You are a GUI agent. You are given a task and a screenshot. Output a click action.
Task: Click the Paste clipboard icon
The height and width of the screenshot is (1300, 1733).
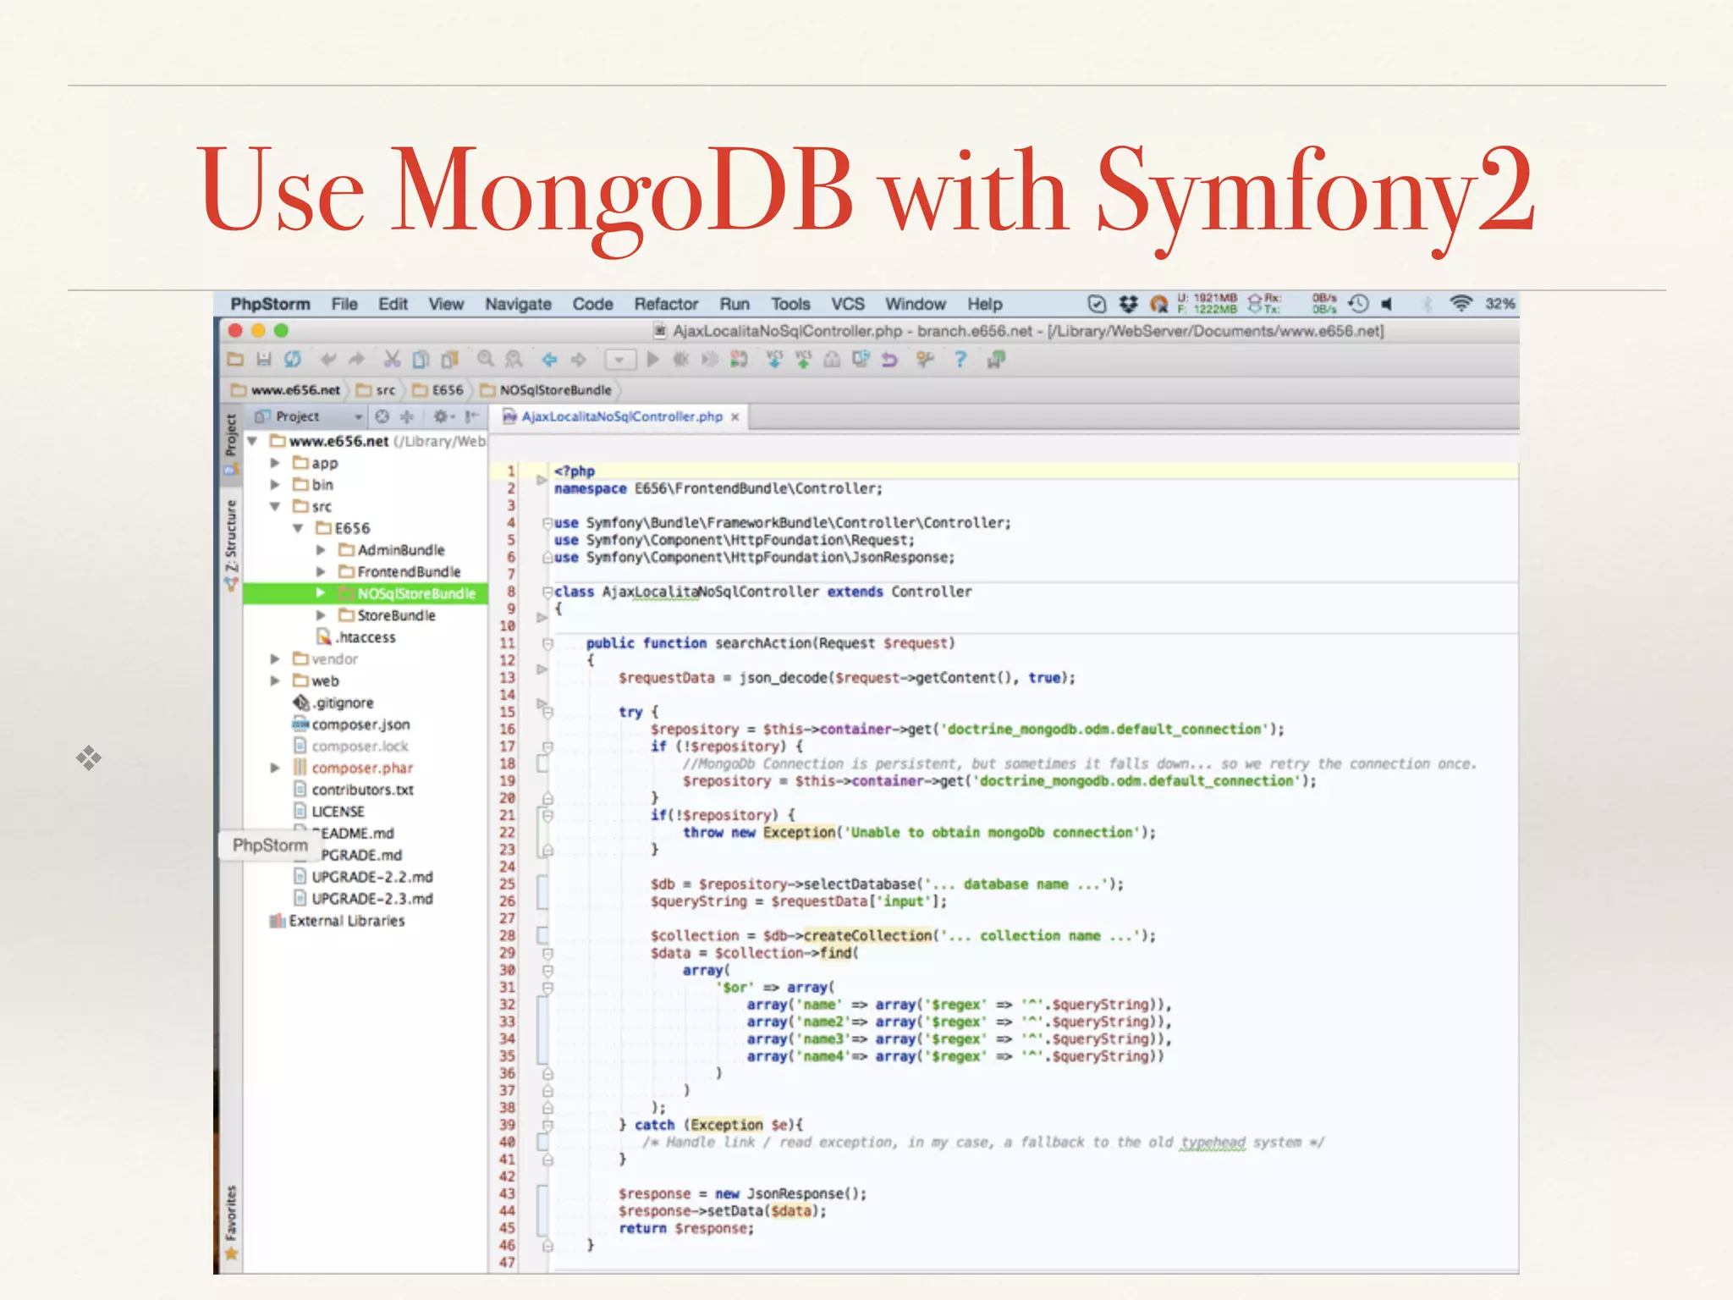point(449,360)
